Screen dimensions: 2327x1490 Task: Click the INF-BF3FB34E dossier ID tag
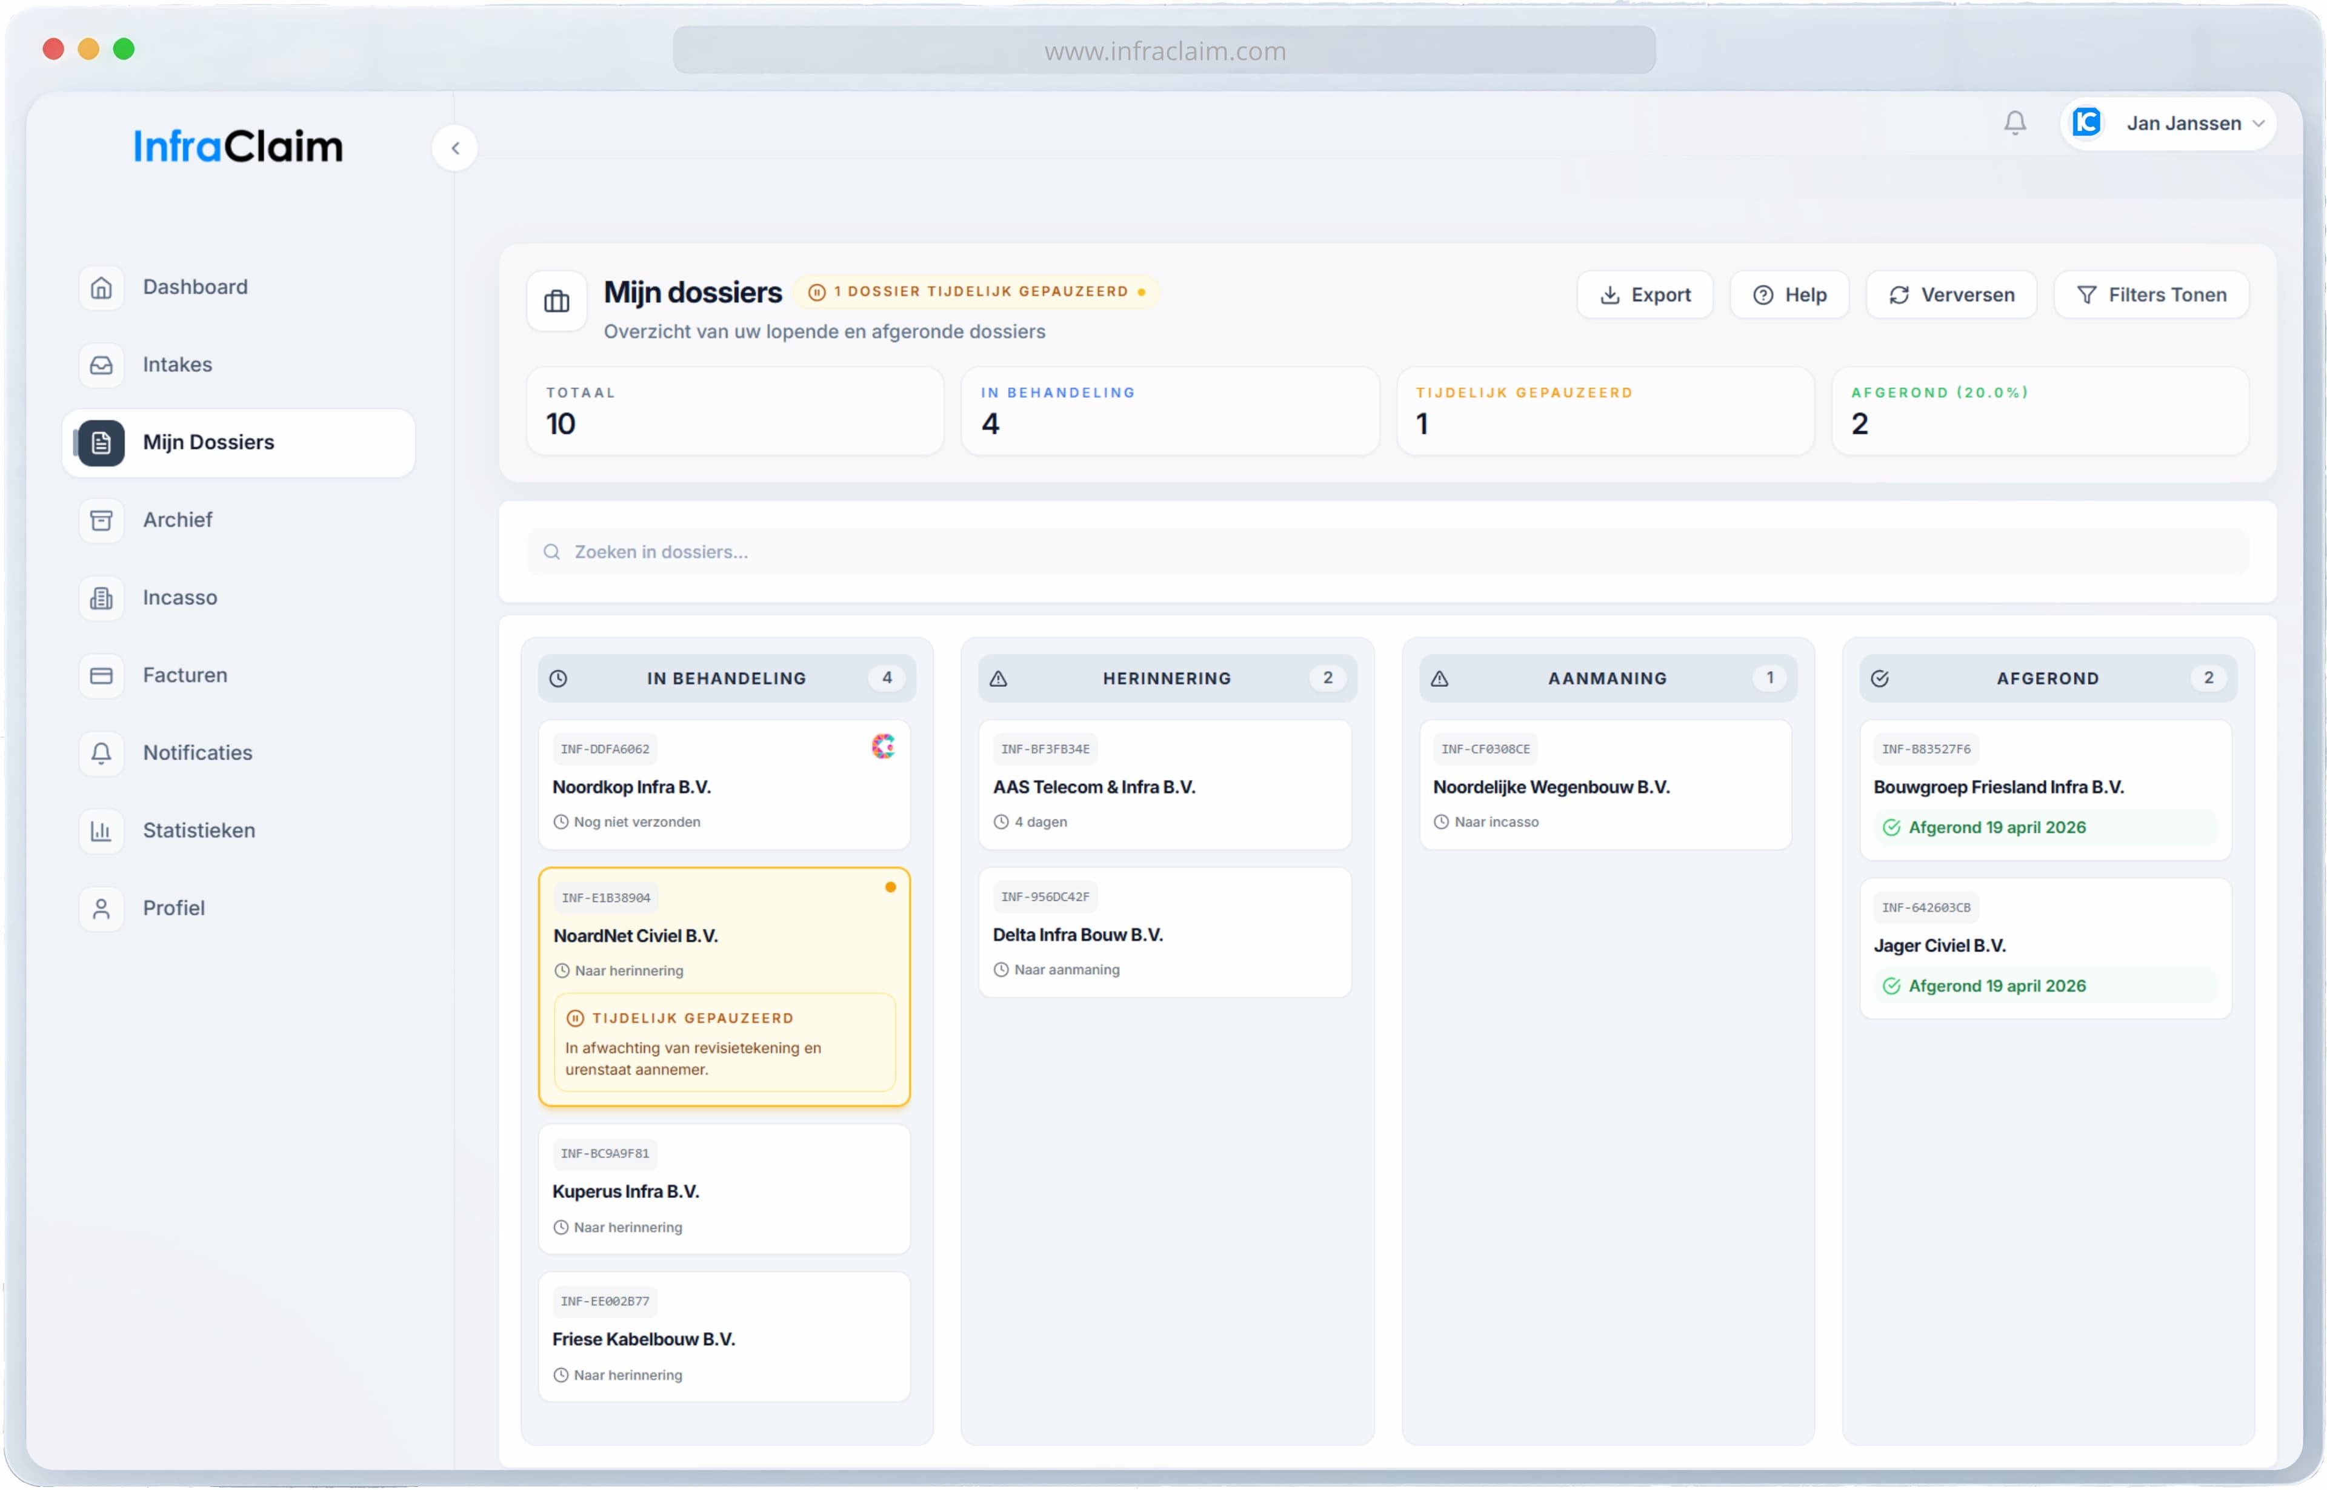1045,749
